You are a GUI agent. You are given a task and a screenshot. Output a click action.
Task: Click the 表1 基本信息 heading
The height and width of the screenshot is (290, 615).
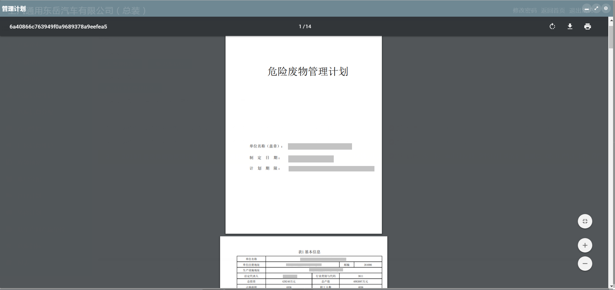[309, 252]
